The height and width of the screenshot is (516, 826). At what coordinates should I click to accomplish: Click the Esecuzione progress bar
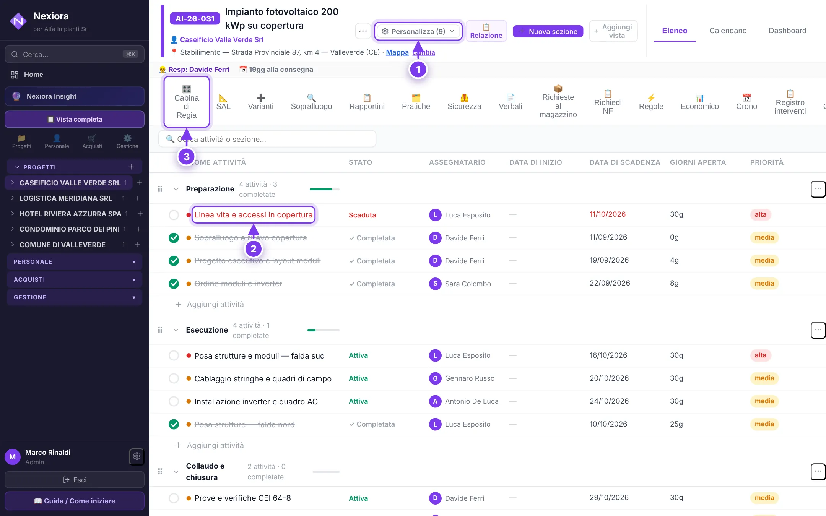click(x=323, y=330)
